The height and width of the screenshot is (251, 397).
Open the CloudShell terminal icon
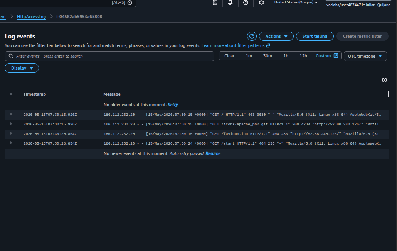point(215,3)
